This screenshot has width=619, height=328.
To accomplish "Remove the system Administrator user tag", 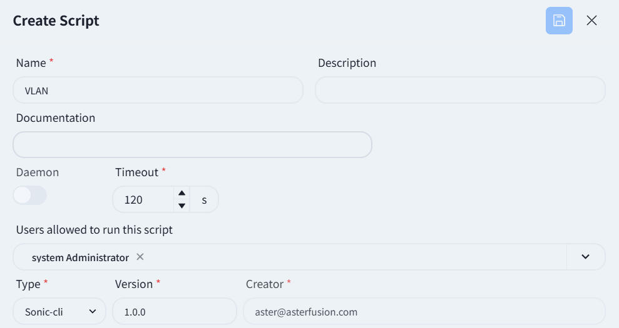I will tap(140, 257).
